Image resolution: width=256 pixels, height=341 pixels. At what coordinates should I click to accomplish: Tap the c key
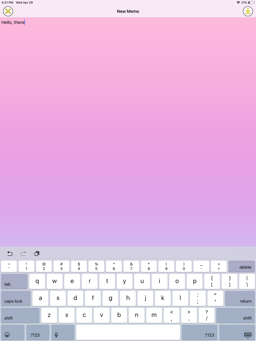pyautogui.click(x=84, y=315)
